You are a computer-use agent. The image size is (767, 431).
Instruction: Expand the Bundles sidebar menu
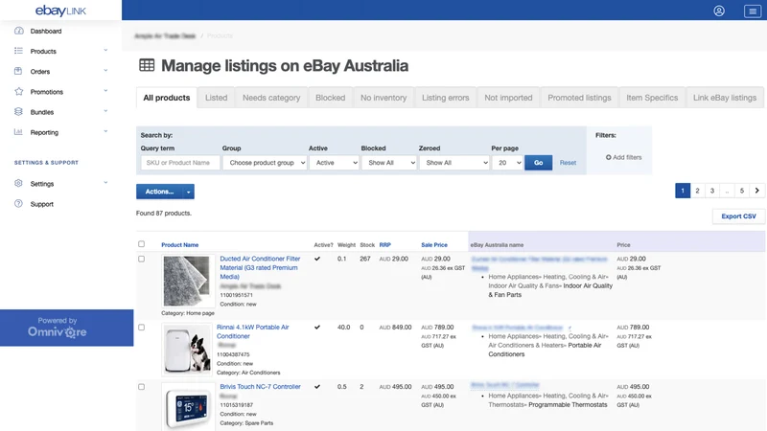coord(105,111)
